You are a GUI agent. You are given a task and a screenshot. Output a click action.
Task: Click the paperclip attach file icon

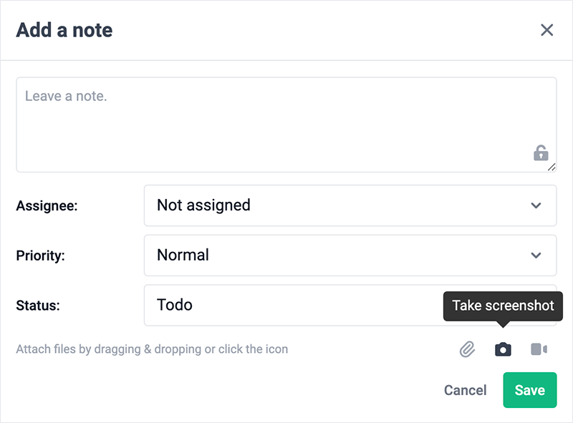click(x=467, y=349)
